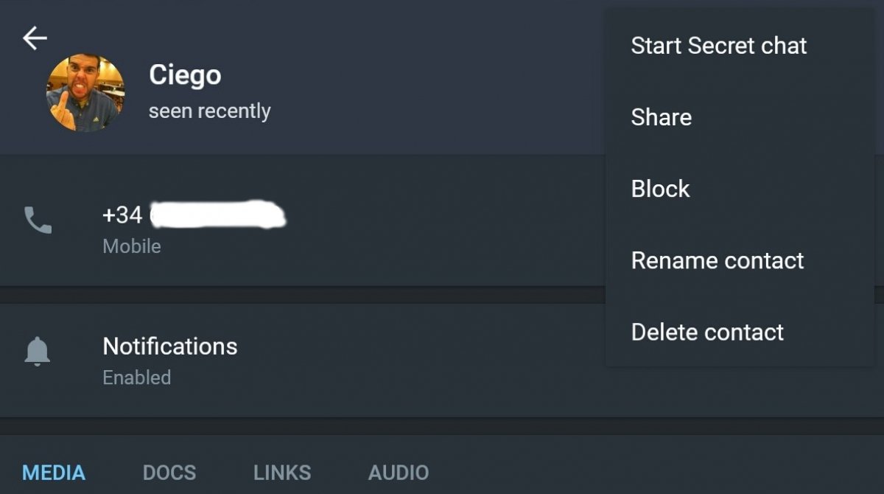The height and width of the screenshot is (494, 884).
Task: Switch to the MEDIA tab
Action: [54, 473]
